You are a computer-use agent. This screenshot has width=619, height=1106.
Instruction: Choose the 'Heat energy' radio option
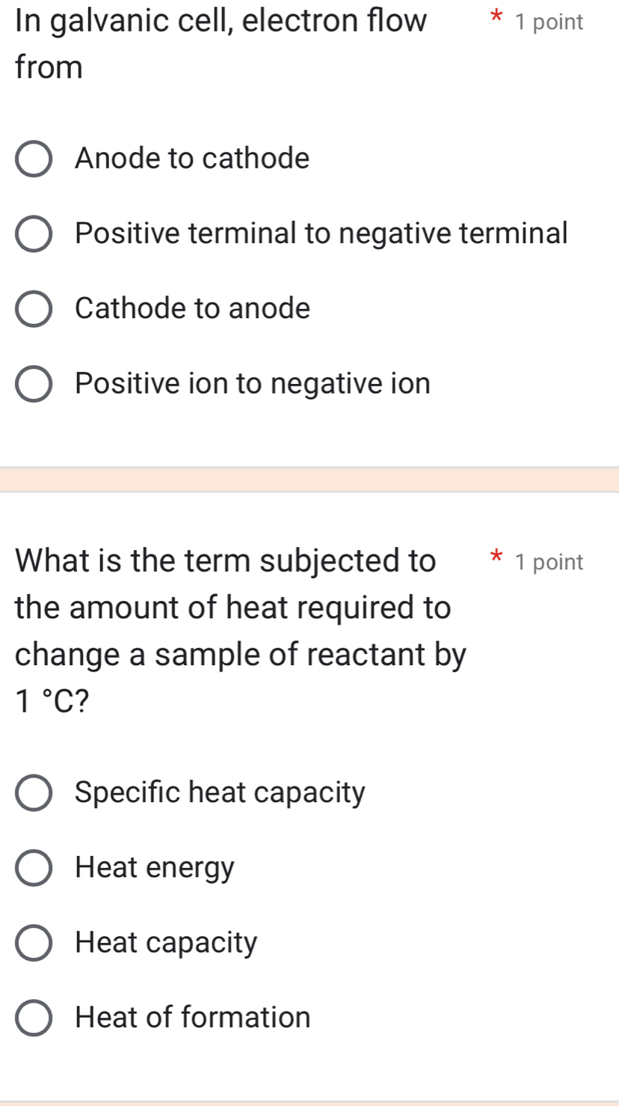click(x=34, y=868)
